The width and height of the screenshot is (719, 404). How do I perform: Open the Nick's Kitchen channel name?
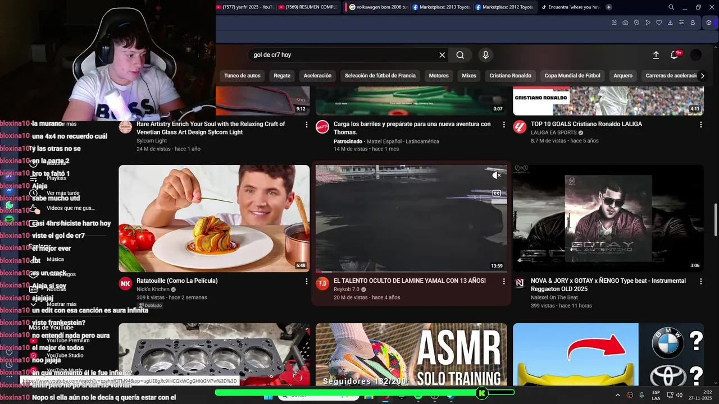pyautogui.click(x=153, y=290)
